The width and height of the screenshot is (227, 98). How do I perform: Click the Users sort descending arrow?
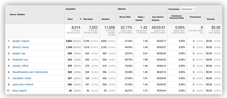(x=81, y=19)
